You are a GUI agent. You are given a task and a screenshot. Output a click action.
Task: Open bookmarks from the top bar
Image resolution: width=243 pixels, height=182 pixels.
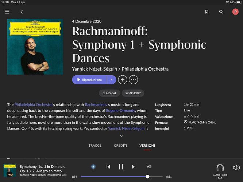click(x=207, y=12)
